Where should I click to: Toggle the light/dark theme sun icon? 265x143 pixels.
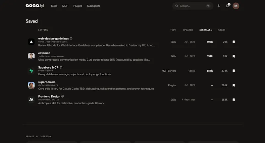[x=219, y=6]
